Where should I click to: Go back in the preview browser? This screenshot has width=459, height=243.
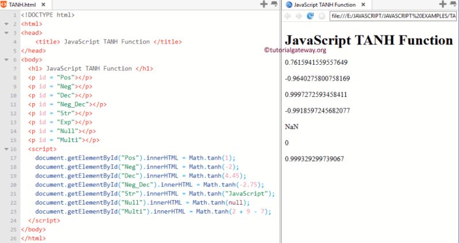tap(288, 16)
